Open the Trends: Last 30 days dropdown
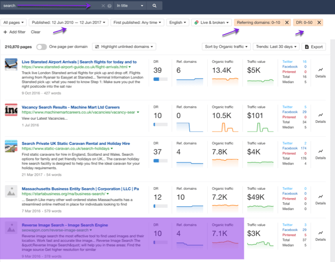The image size is (335, 262). pos(276,46)
